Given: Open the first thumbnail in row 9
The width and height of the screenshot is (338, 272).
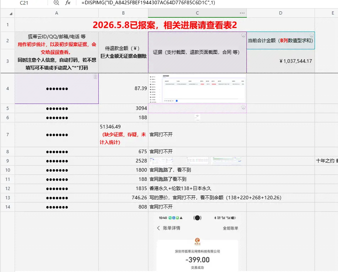Looking at the screenshot, I should click(x=161, y=161).
